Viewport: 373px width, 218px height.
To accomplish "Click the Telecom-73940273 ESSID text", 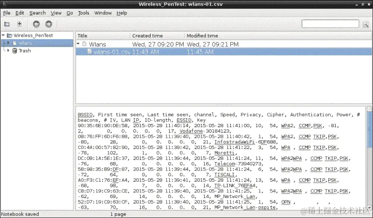I will click(238, 164).
